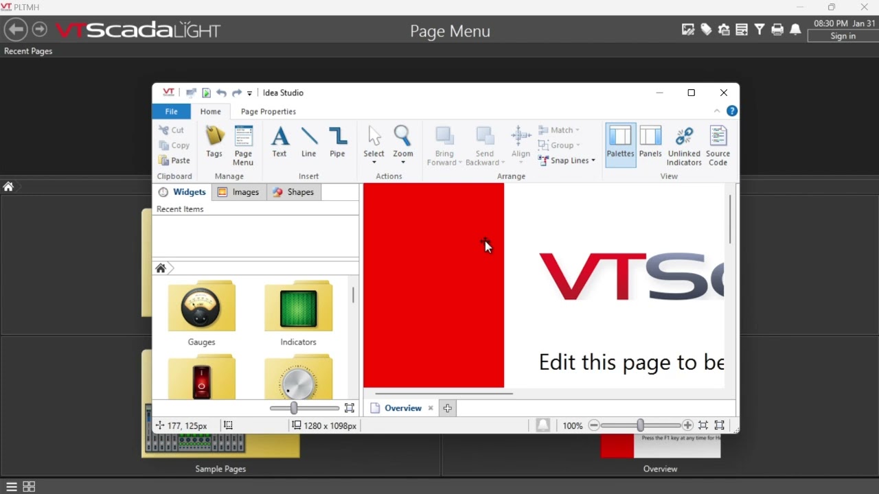Click the Paste clipboard command
The image size is (879, 494).
coord(174,161)
